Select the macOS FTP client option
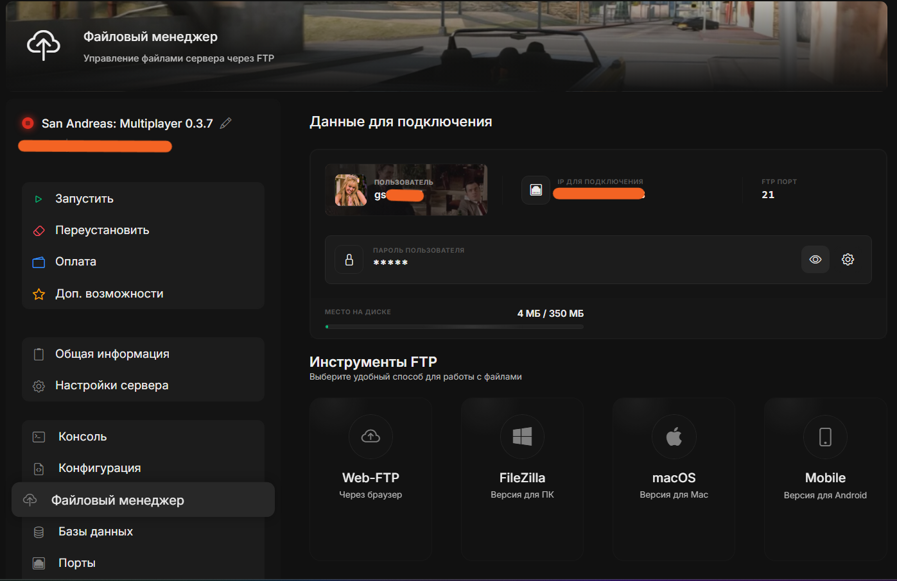897x581 pixels. (674, 478)
